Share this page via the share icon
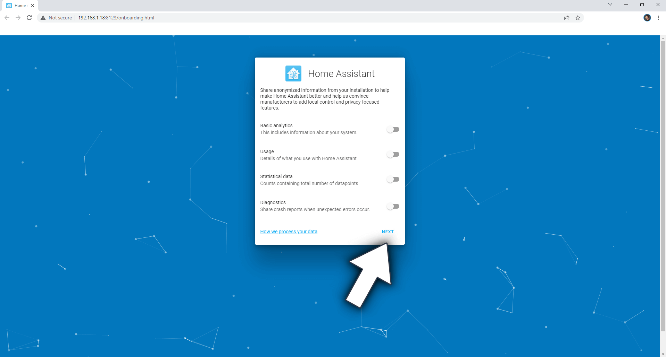 click(x=567, y=18)
